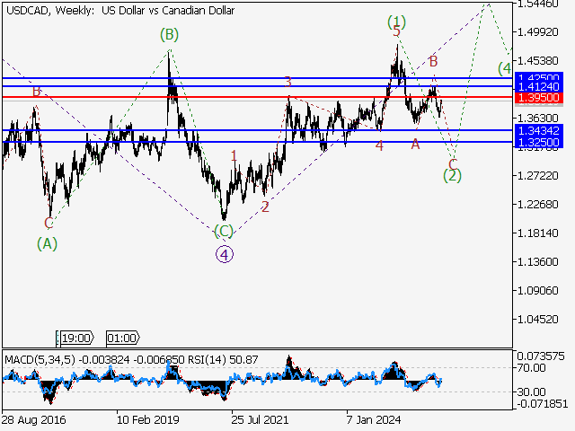575x431 pixels.
Task: Click the 19:00 time marker
Action: click(75, 339)
